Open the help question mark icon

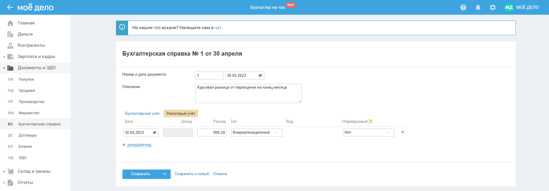pyautogui.click(x=463, y=7)
